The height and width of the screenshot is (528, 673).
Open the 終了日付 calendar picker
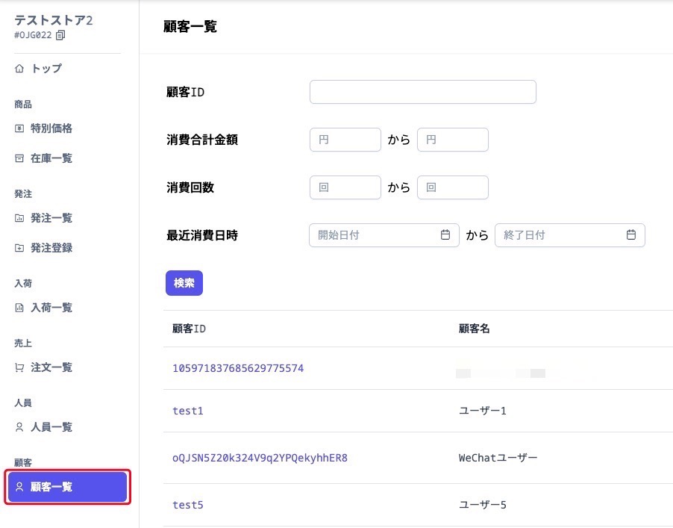pos(633,235)
